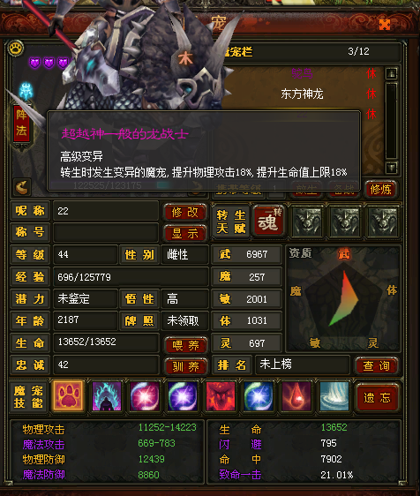The width and height of the screenshot is (420, 496).
Task: Click the 显示 title button
Action: coord(185,234)
